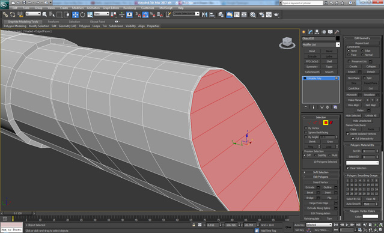Open the Hierarchy panel tab

[x=317, y=32]
